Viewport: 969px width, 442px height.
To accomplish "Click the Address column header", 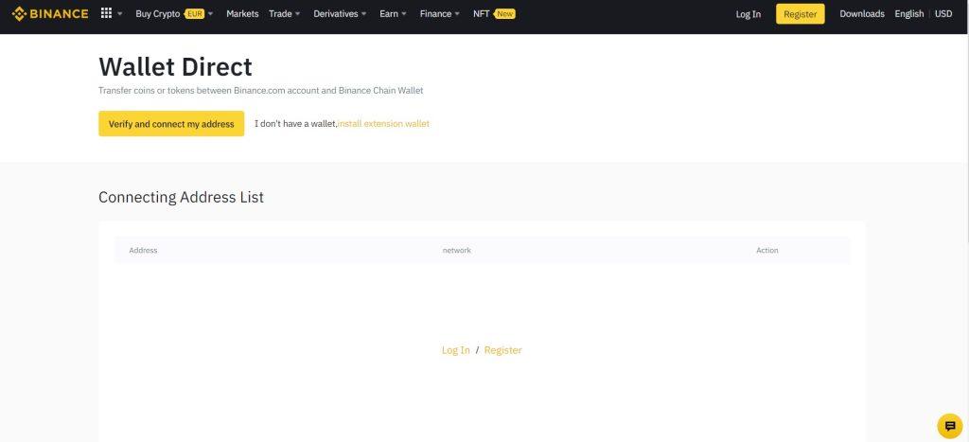I will [x=143, y=251].
